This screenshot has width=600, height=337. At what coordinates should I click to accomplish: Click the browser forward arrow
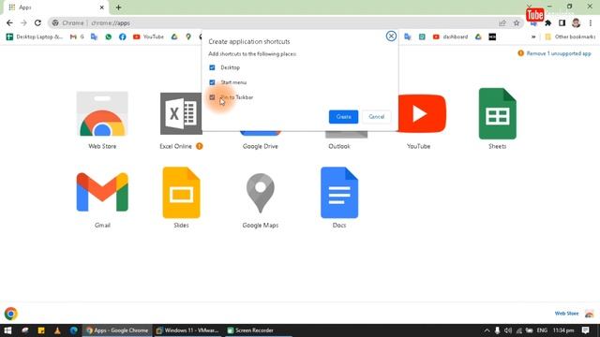tap(23, 22)
